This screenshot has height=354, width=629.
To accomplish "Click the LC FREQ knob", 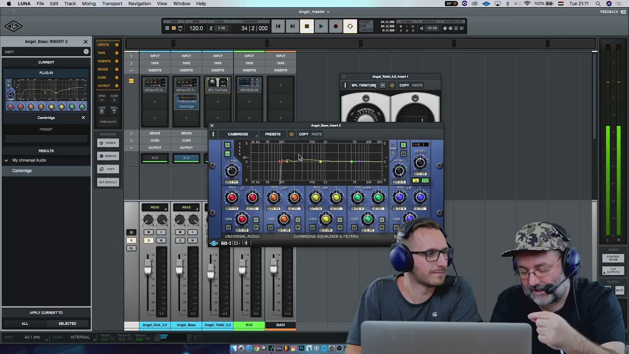I will 231,171.
